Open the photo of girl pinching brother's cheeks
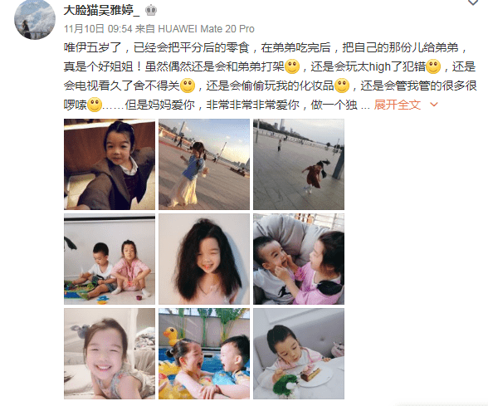The width and height of the screenshot is (488, 406). (299, 259)
